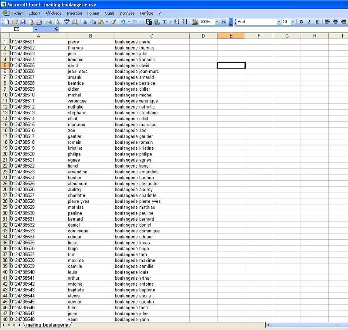Expand the Redo history dropdown arrow
Screen dimensions: 348x330
[x=141, y=22]
